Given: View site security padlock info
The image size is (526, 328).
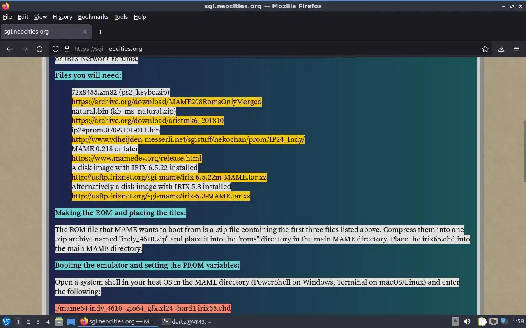Looking at the screenshot, I should (x=67, y=49).
